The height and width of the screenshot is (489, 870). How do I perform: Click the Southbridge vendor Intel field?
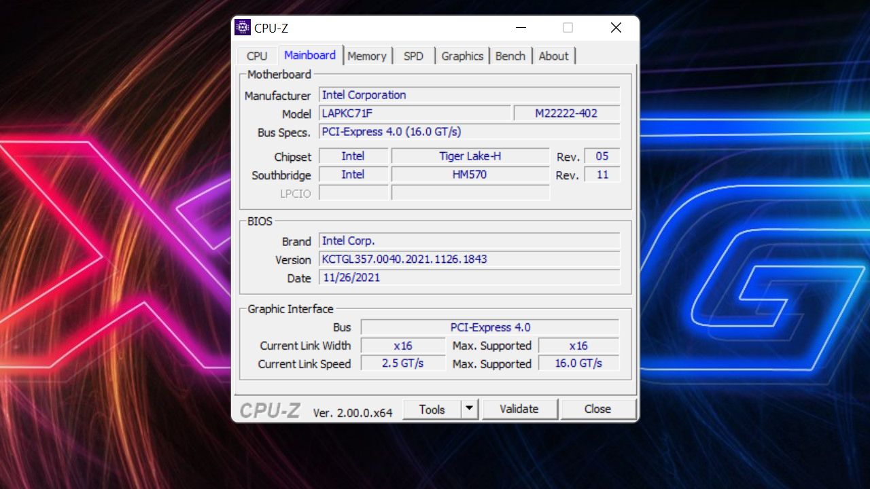(353, 175)
